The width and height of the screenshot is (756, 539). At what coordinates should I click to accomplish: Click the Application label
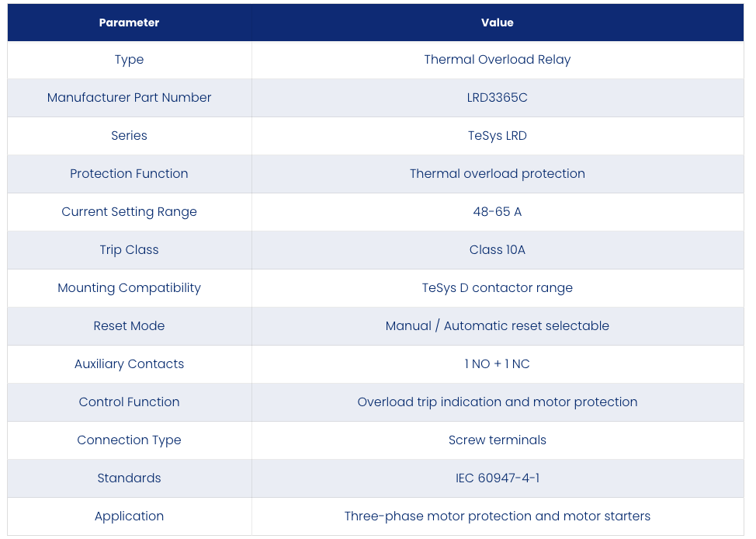129,516
